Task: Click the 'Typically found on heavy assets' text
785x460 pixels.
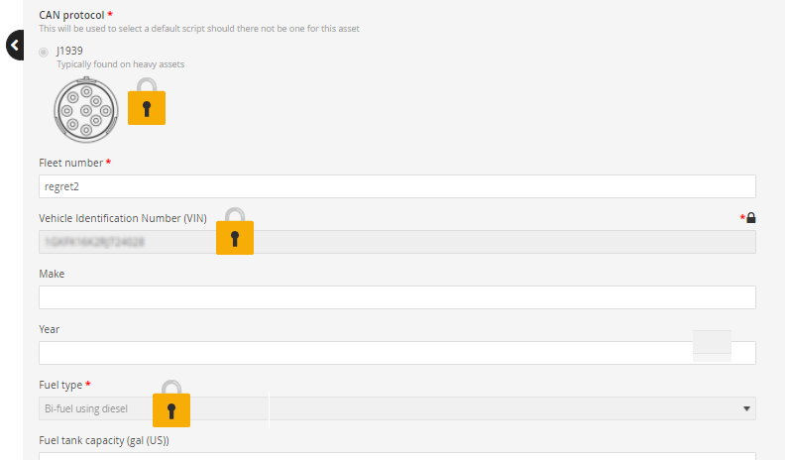Action: click(120, 64)
